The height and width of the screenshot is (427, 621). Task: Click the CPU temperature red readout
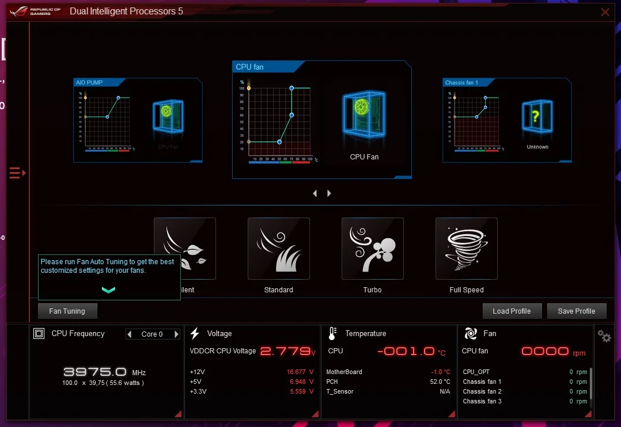[x=411, y=352]
